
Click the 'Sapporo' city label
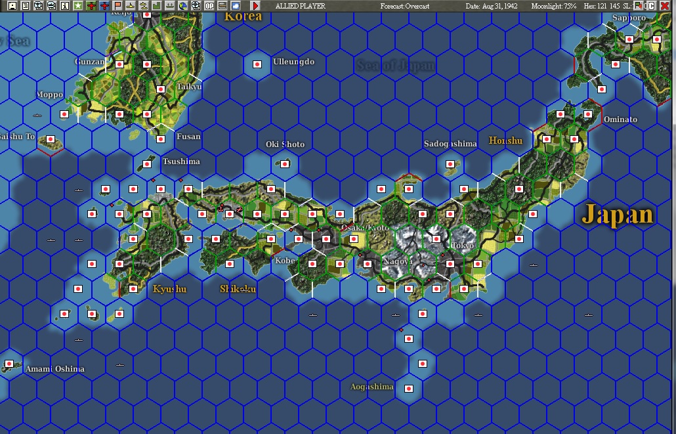pyautogui.click(x=629, y=18)
